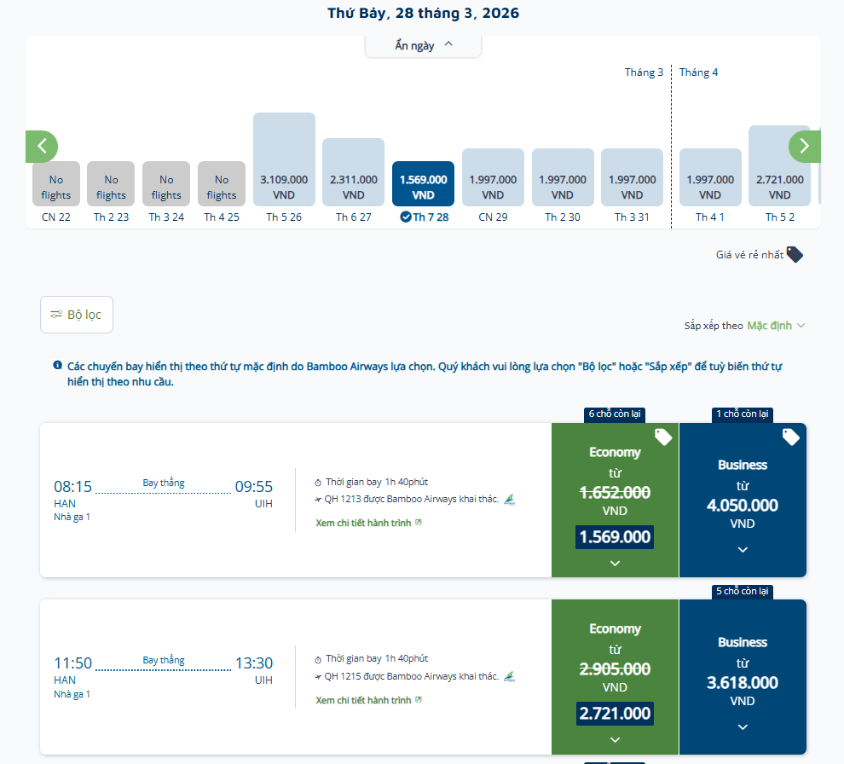Click the cheapest fare tag icon
The width and height of the screenshot is (844, 764).
pyautogui.click(x=795, y=254)
